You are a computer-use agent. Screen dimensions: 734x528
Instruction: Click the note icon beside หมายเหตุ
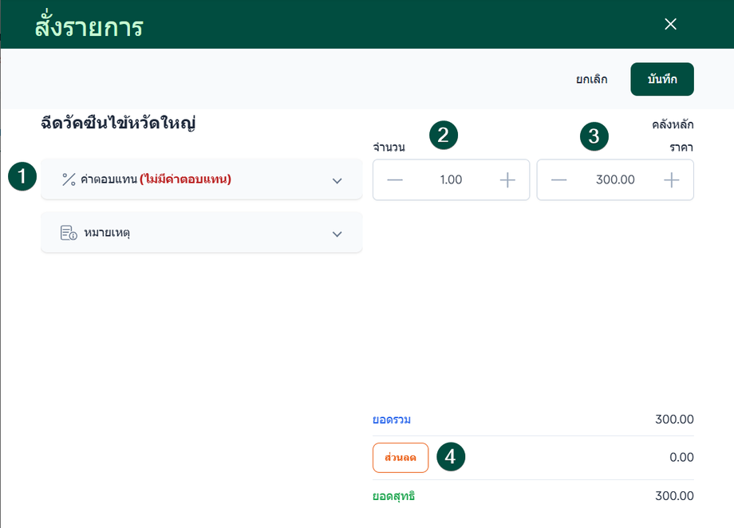click(69, 233)
